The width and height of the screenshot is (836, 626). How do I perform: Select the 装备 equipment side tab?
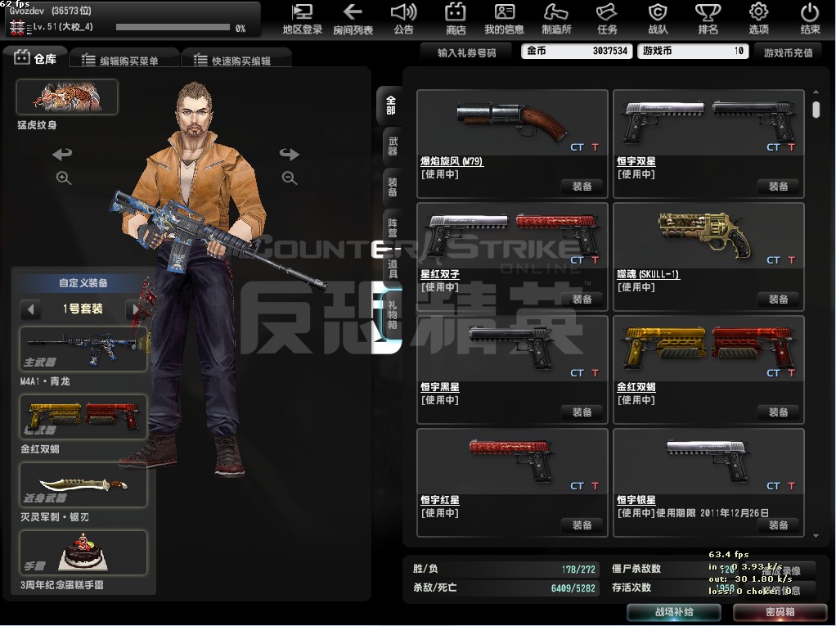click(393, 187)
